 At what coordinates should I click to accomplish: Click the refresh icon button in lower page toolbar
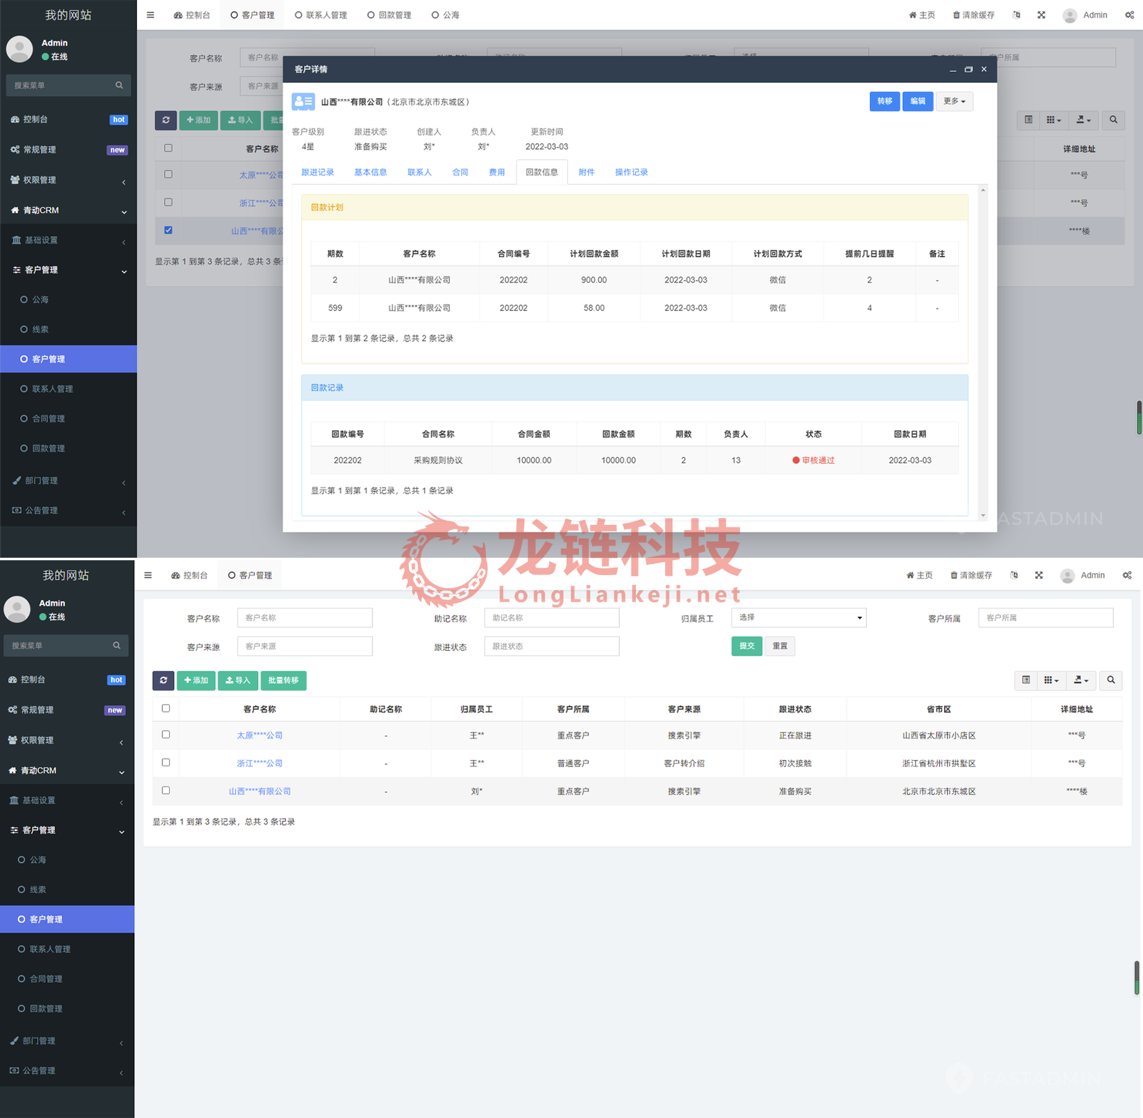pos(163,680)
